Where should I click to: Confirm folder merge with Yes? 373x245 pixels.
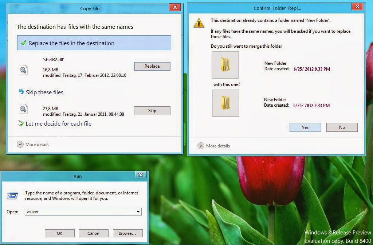click(305, 127)
